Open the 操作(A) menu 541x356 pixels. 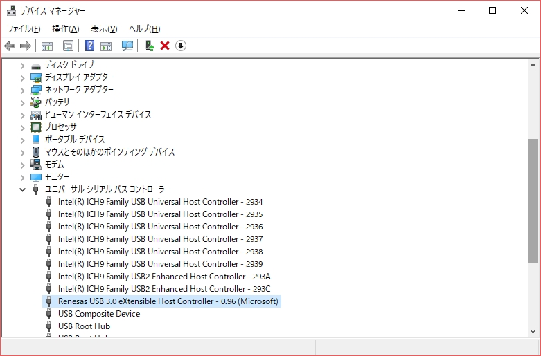[x=66, y=29]
